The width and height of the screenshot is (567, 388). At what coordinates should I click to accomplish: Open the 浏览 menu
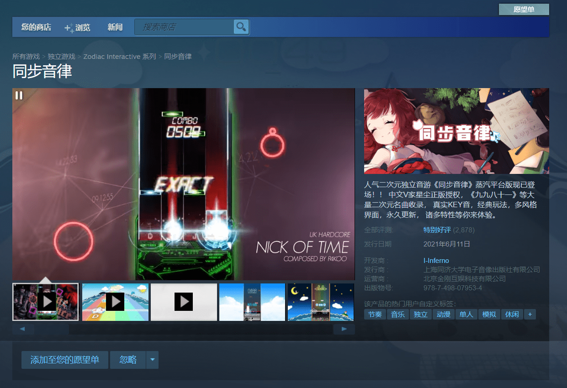(x=83, y=27)
